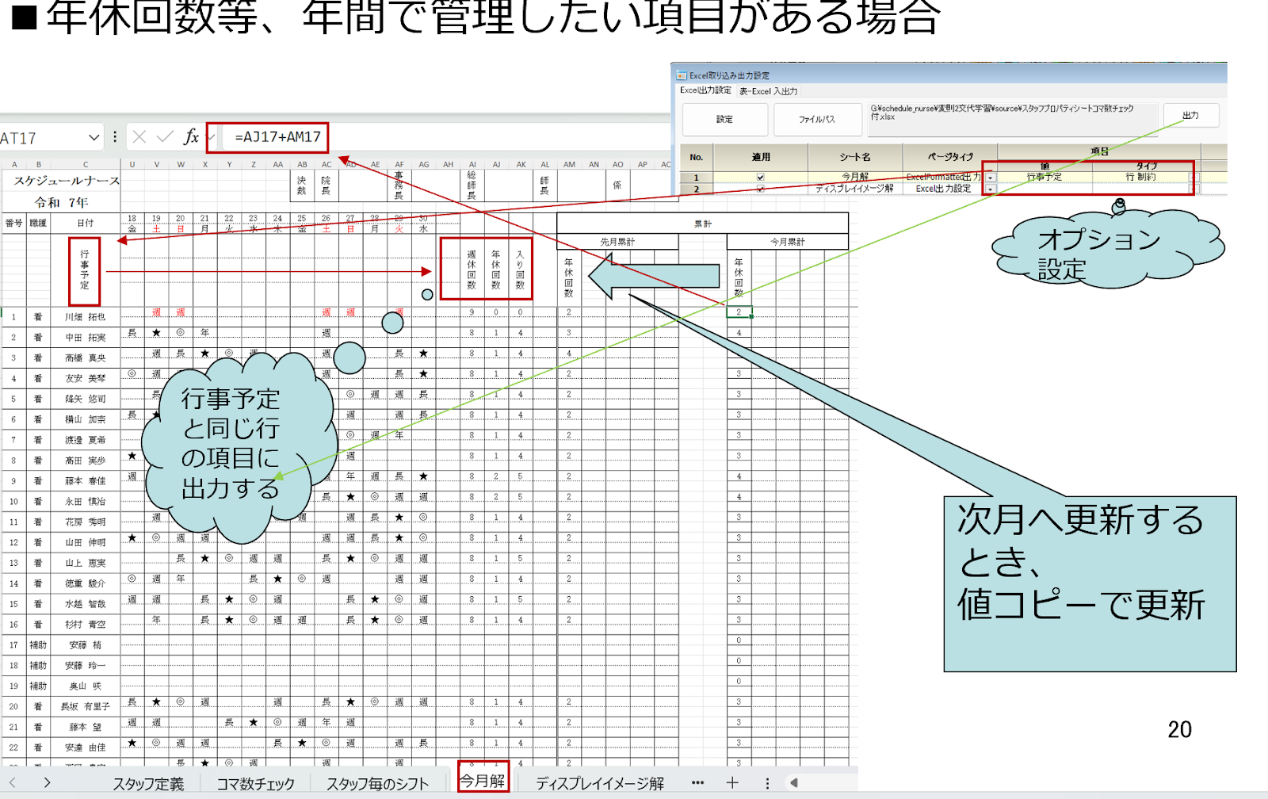Click the 長坂 有里子 name cell

pyautogui.click(x=86, y=706)
